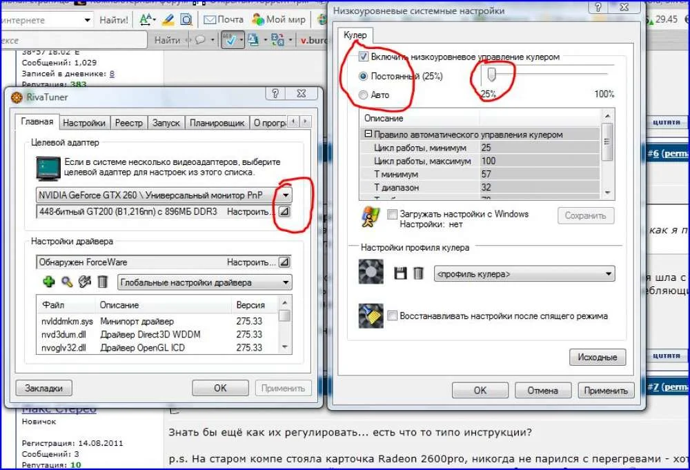Click the Найти! search button in browser

click(x=114, y=20)
